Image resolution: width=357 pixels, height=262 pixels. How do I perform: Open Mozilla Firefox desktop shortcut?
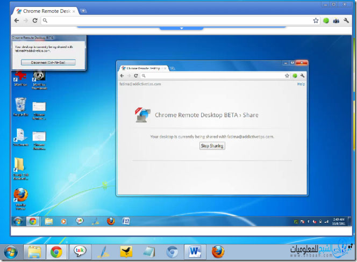(20, 199)
